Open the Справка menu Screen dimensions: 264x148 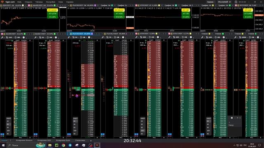tap(70, 2)
